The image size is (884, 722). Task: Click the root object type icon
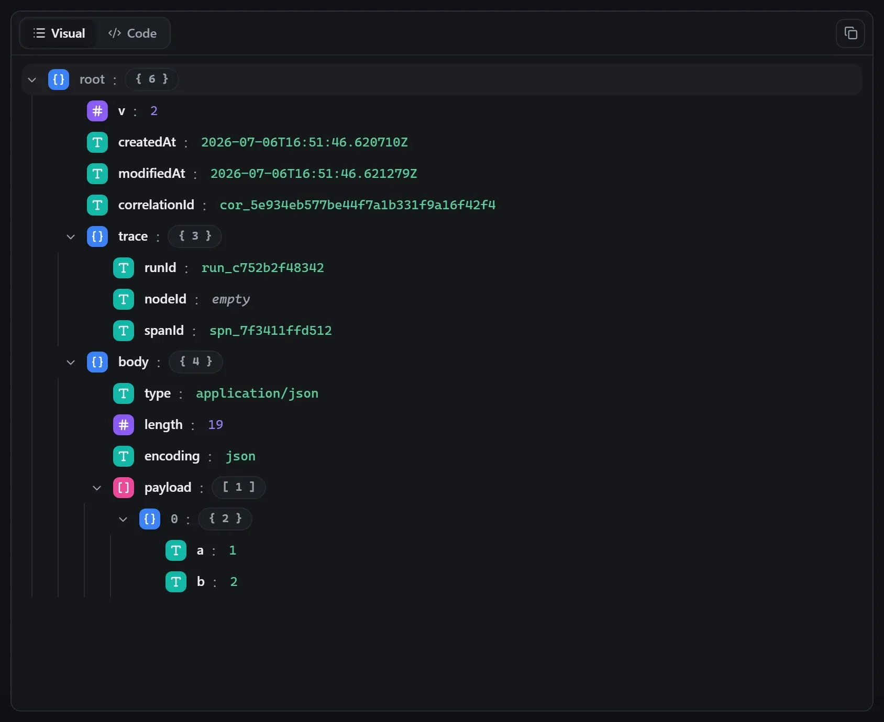coord(59,80)
